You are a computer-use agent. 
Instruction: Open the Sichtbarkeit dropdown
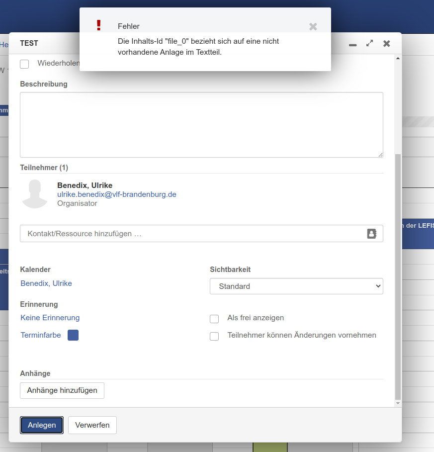(x=296, y=286)
